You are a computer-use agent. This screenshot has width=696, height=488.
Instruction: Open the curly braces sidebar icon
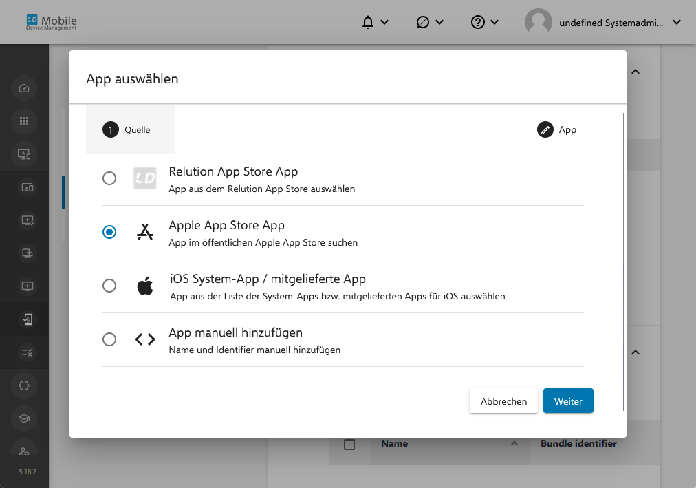pos(24,385)
